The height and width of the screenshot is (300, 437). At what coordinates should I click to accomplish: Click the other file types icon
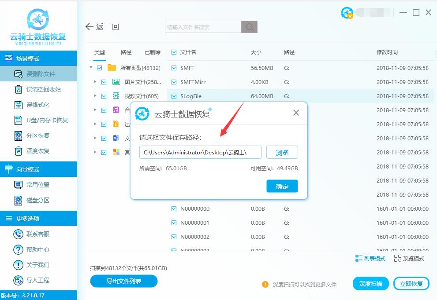(x=116, y=152)
